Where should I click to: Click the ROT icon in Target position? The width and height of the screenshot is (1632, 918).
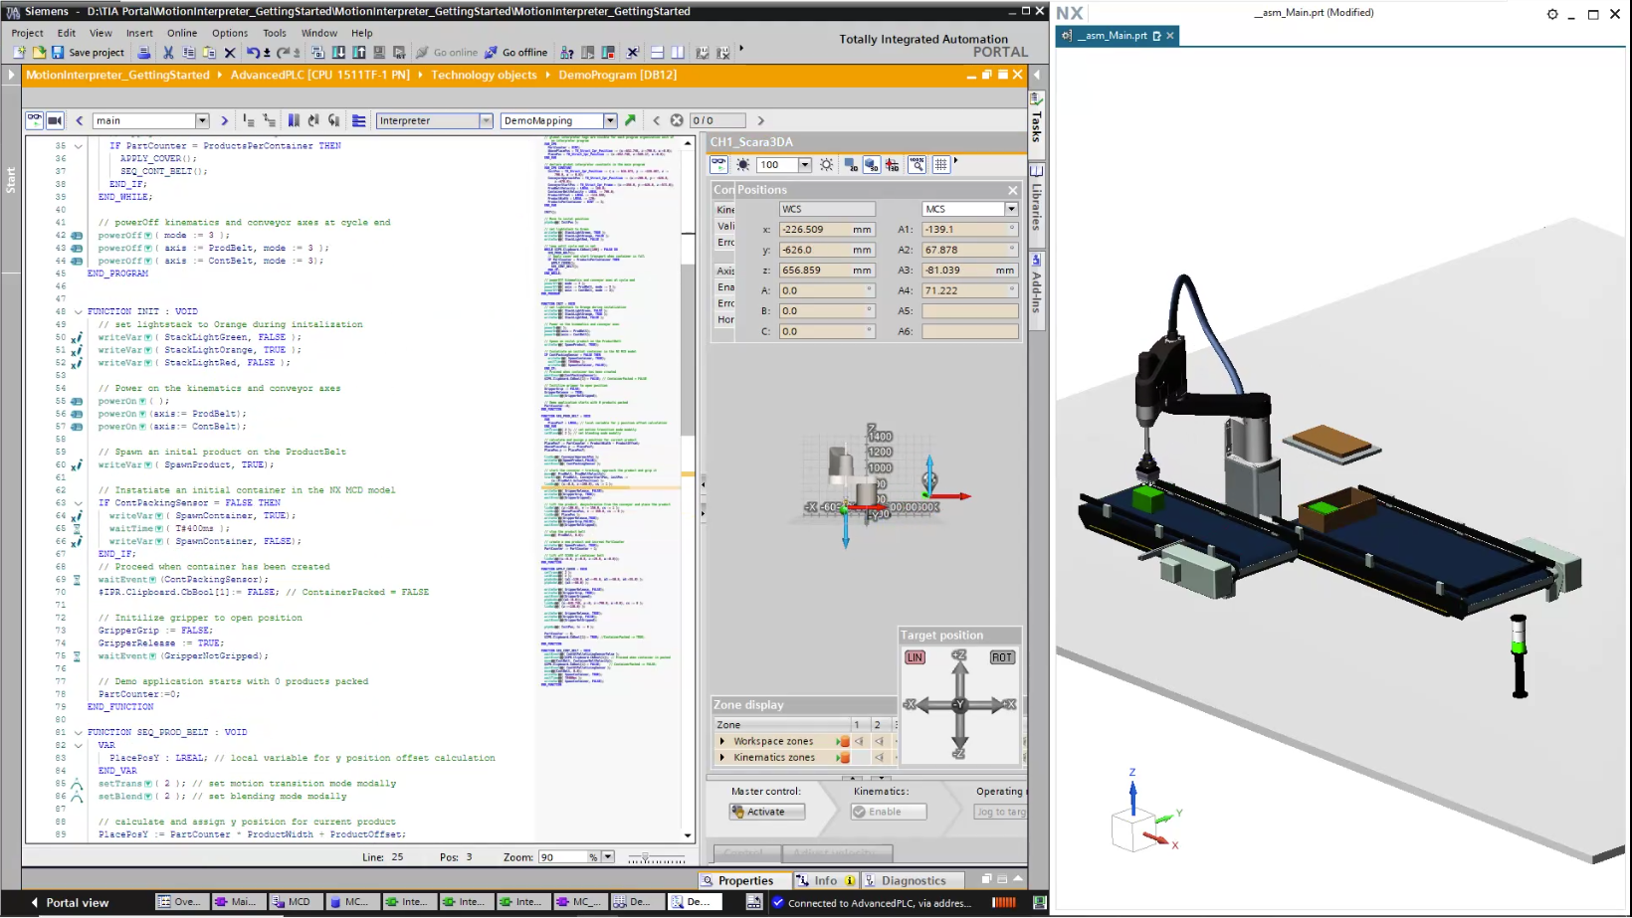pos(1001,657)
